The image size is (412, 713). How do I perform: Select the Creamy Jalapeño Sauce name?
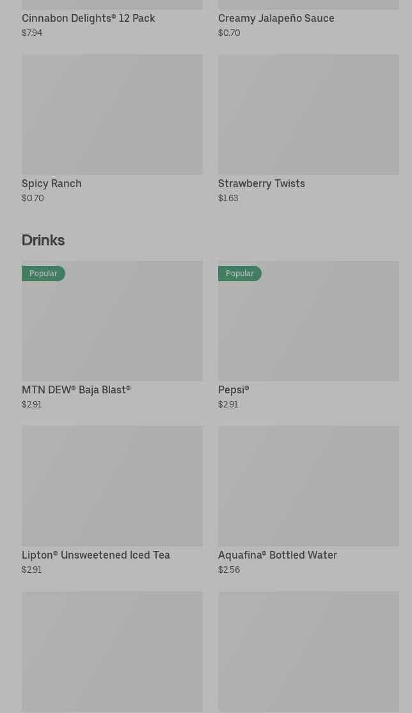[x=276, y=18]
